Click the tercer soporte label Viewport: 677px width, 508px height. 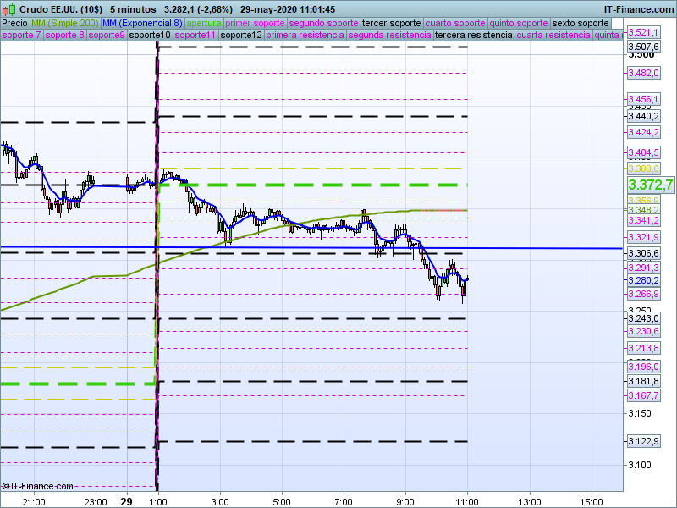click(391, 24)
